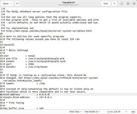Change the Tab Width: 8 setting

92,112
